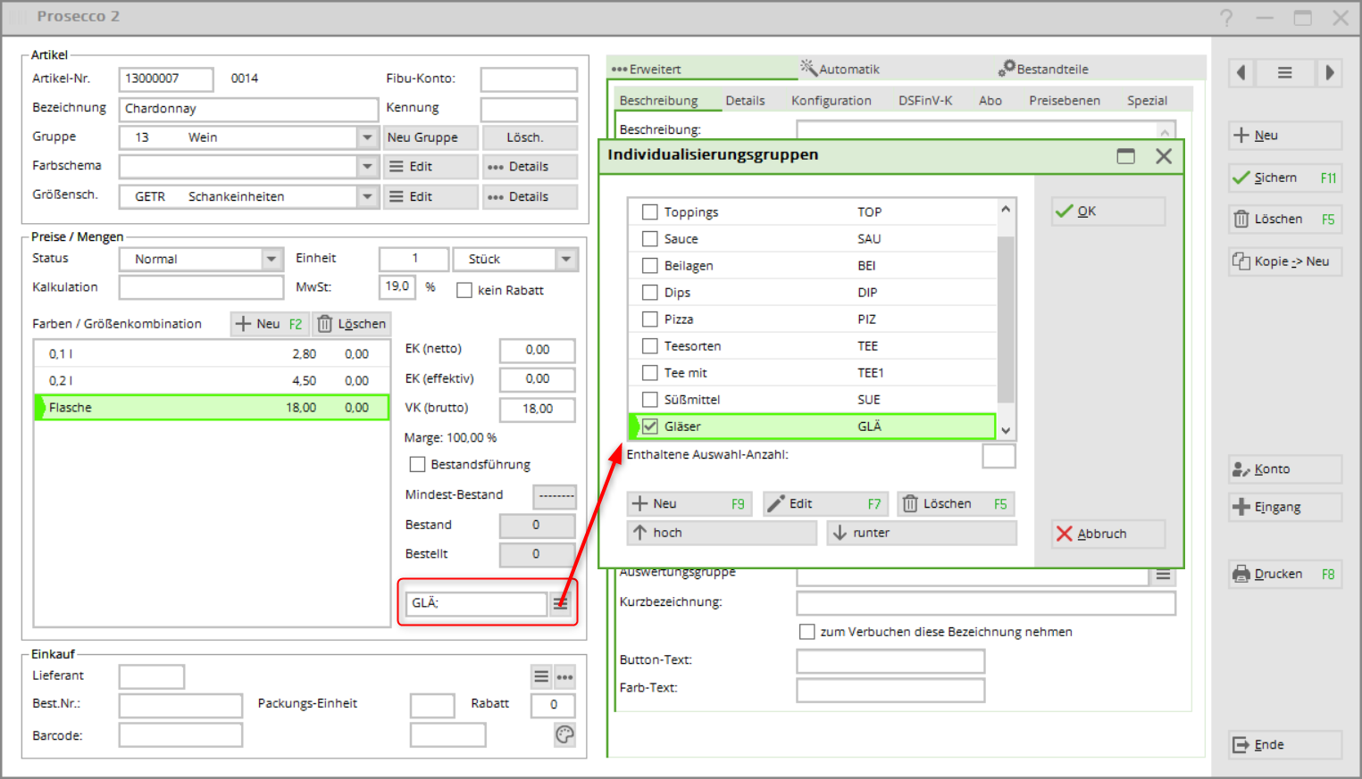The image size is (1362, 779).
Task: Click Ende exit button
Action: pyautogui.click(x=1284, y=745)
